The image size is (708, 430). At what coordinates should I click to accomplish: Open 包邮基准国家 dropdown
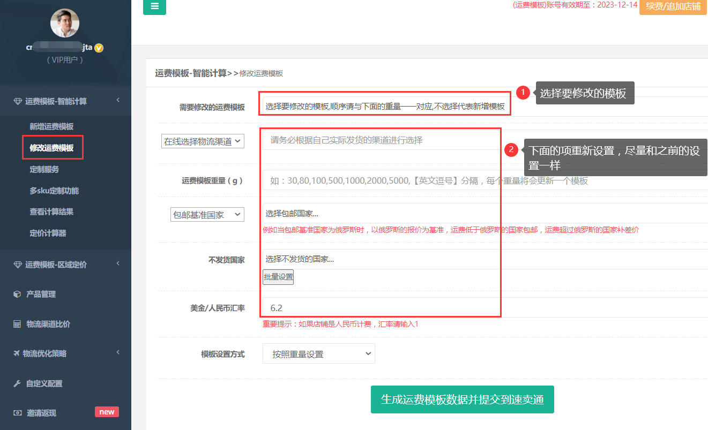(207, 215)
